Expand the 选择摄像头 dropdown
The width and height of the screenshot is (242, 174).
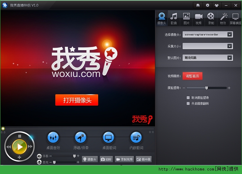pos(230,34)
